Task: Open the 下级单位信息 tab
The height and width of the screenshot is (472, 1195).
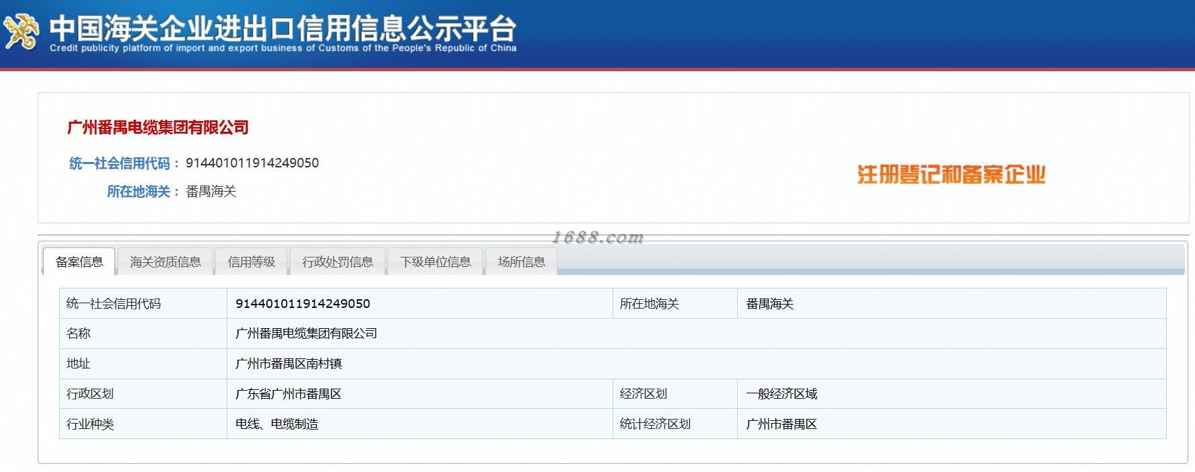Action: 436,262
